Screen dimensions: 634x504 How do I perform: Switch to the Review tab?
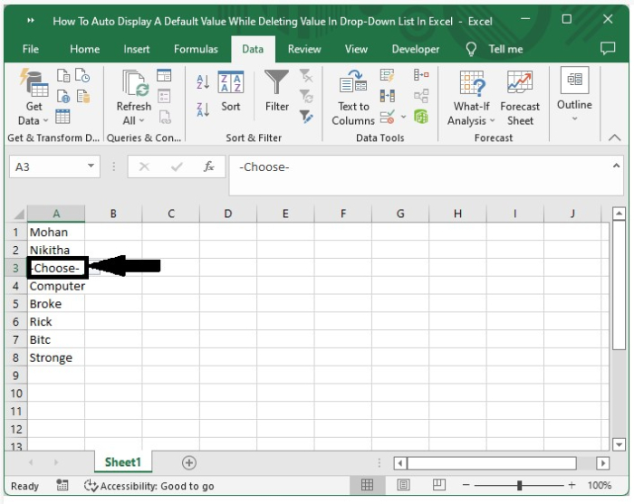click(304, 49)
